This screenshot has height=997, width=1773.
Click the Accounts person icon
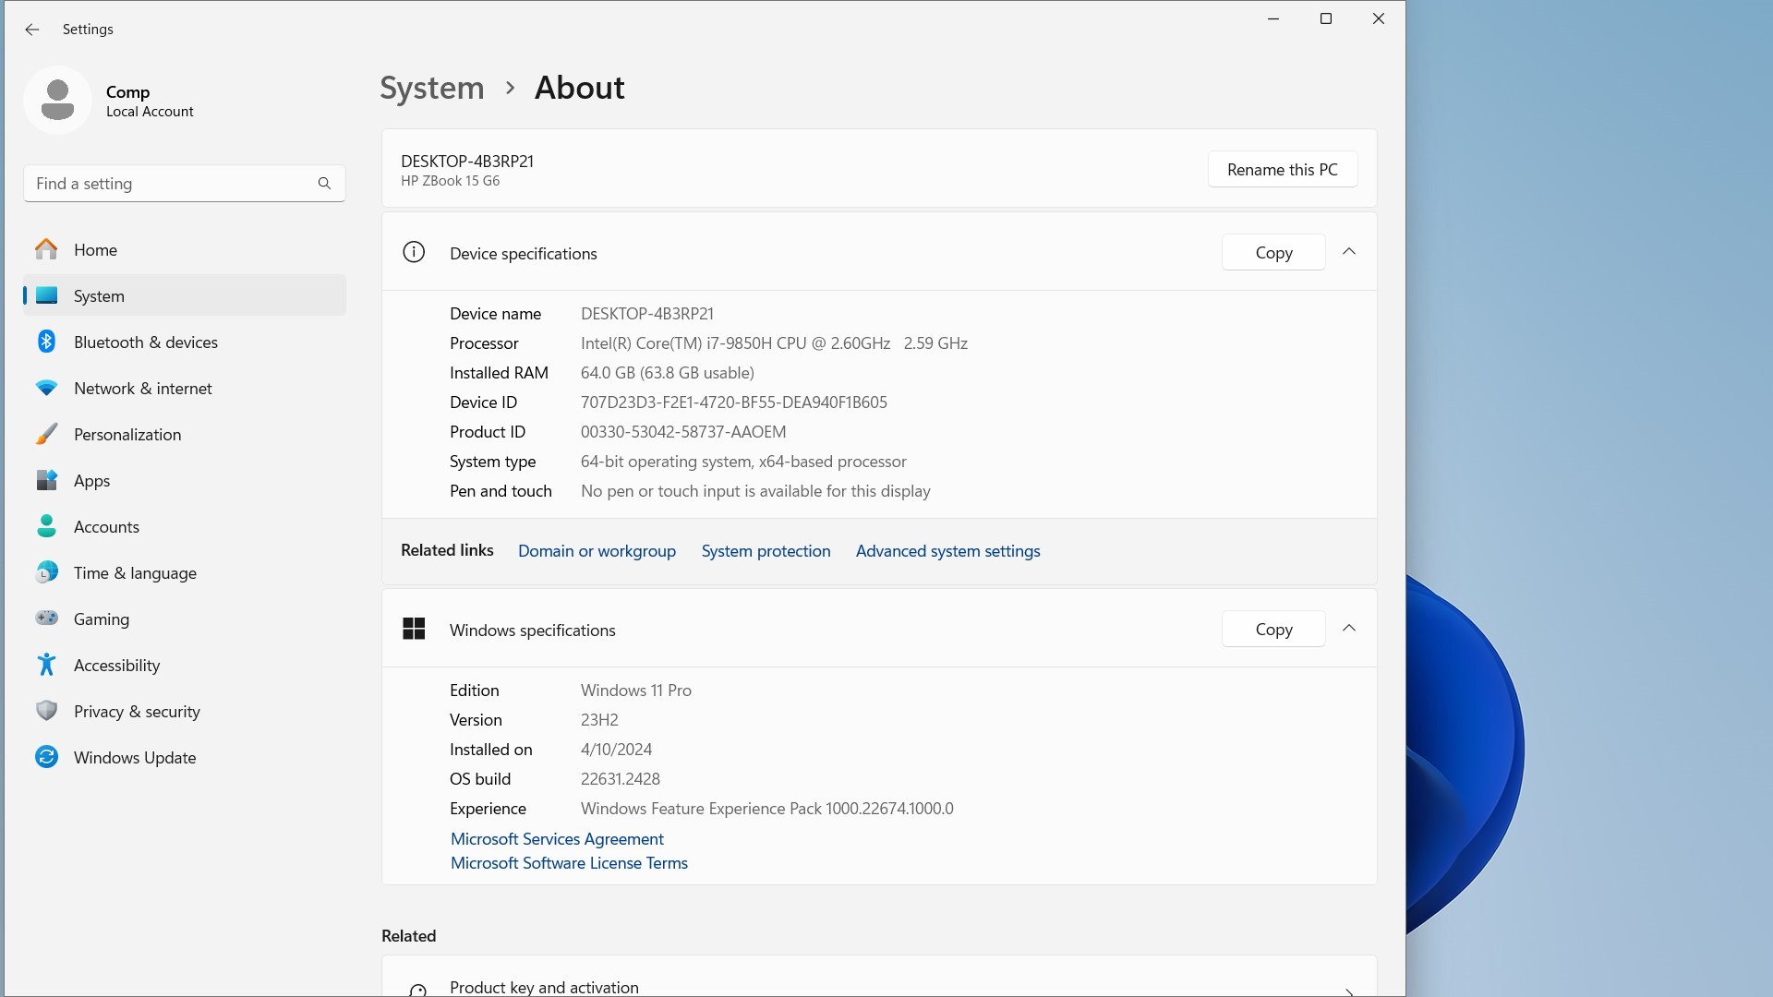(46, 526)
